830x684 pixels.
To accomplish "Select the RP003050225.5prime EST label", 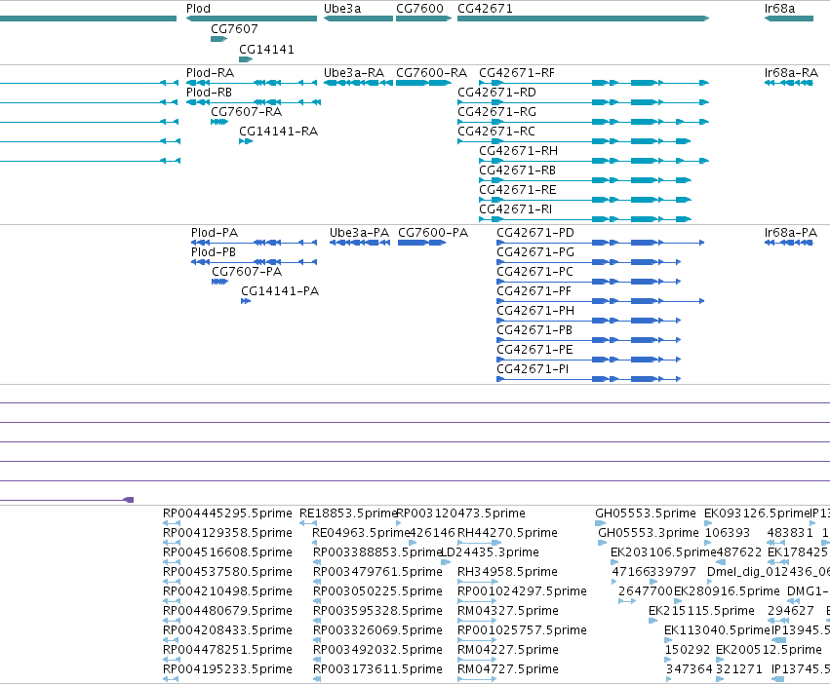I will [378, 592].
